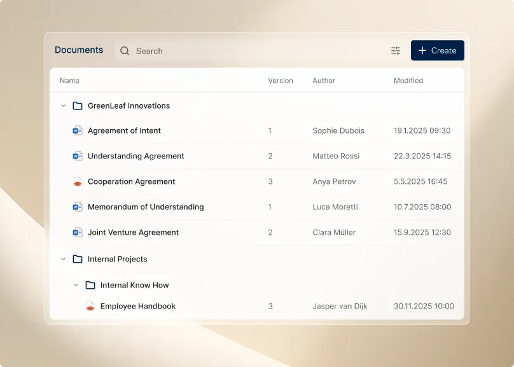Click the Internal Projects folder icon
The height and width of the screenshot is (367, 514).
pyautogui.click(x=78, y=259)
